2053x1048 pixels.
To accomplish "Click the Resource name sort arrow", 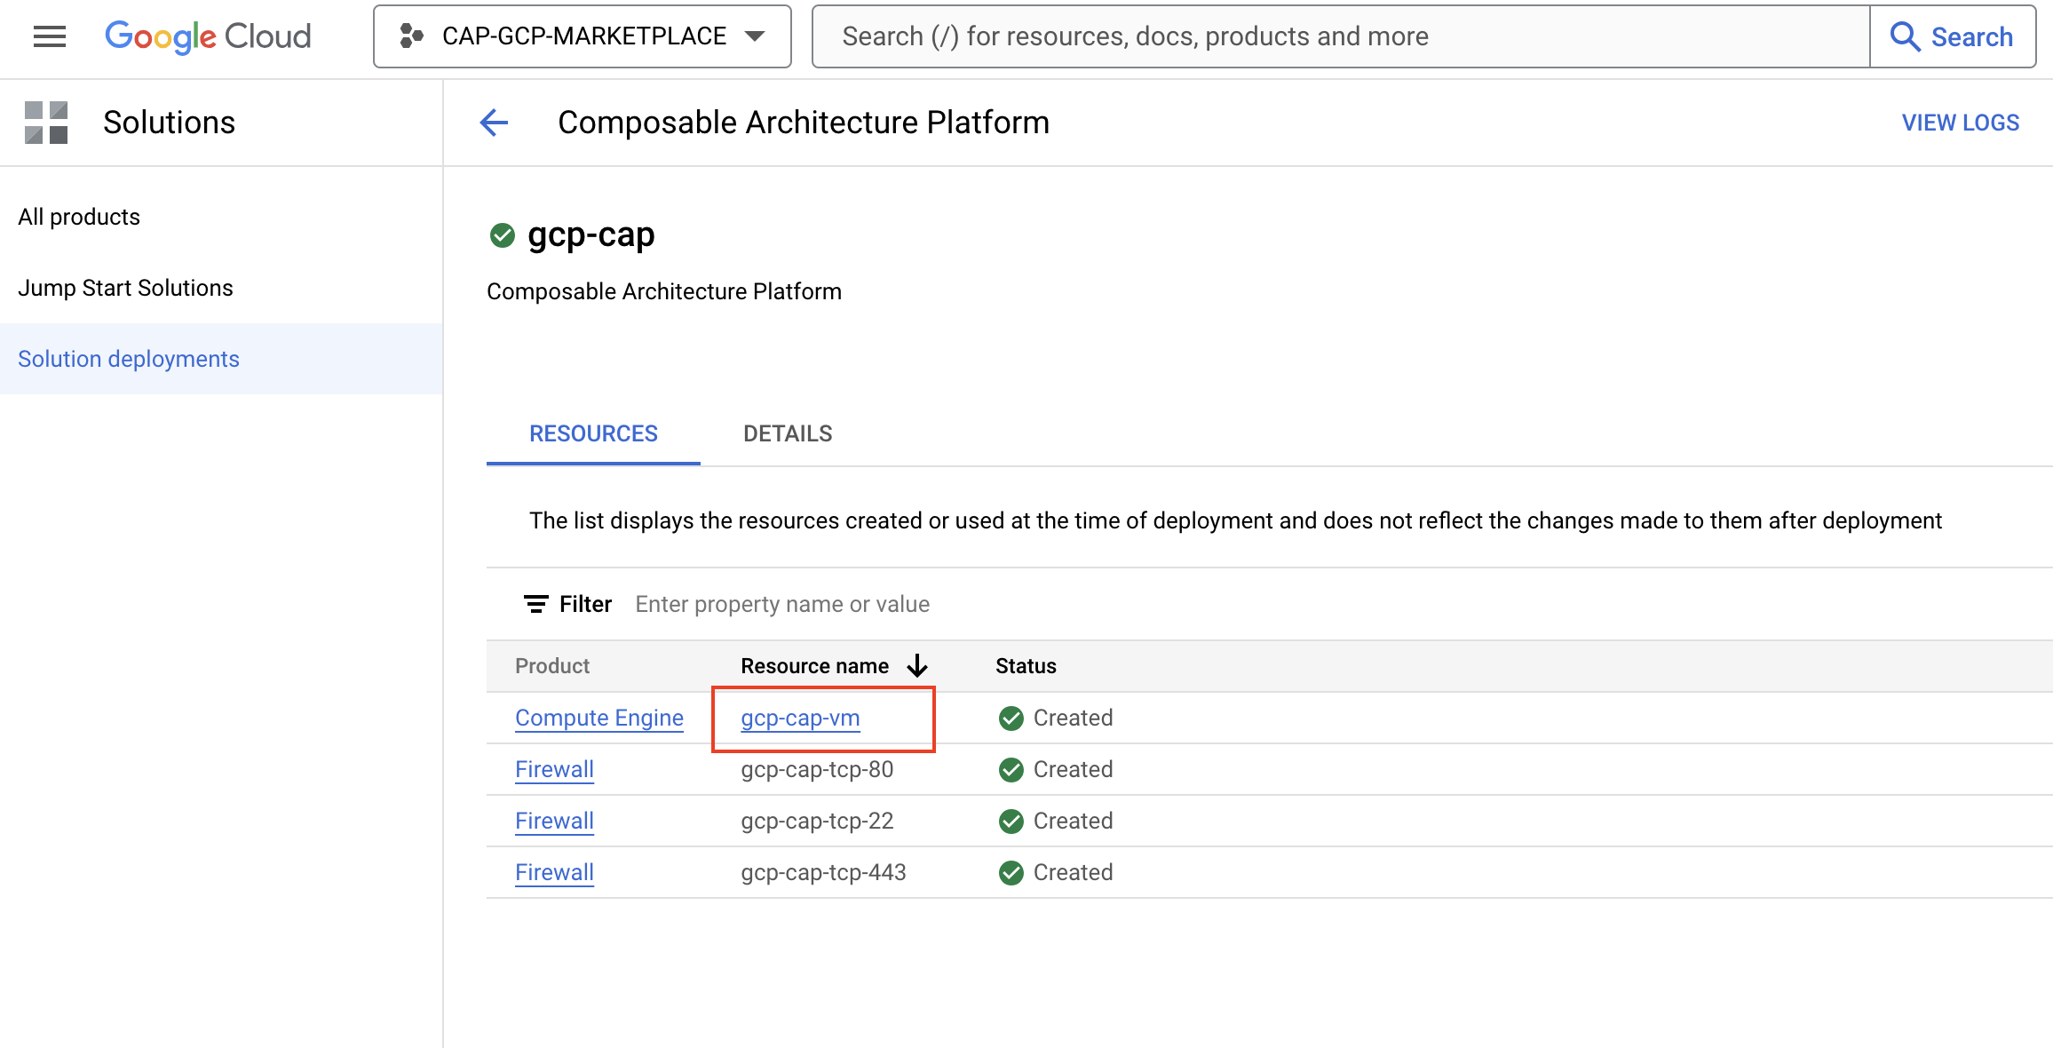I will (x=918, y=666).
